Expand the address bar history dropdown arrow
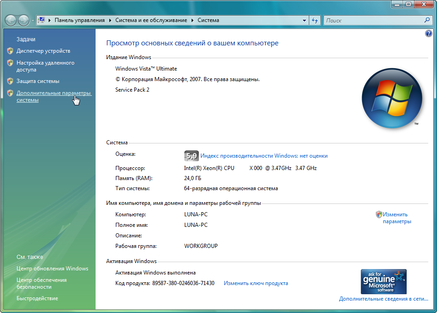 [304, 20]
